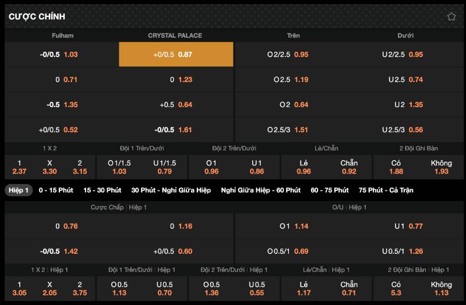Pick Không both teams score 1.93
This screenshot has height=305, width=466.
click(441, 167)
